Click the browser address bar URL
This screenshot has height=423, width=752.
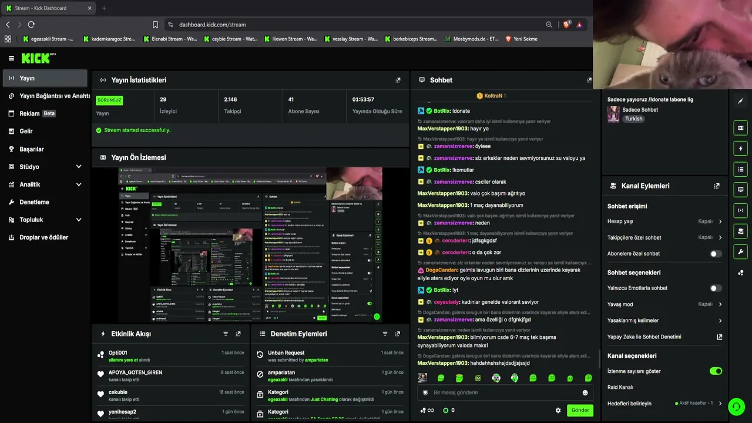pyautogui.click(x=213, y=25)
